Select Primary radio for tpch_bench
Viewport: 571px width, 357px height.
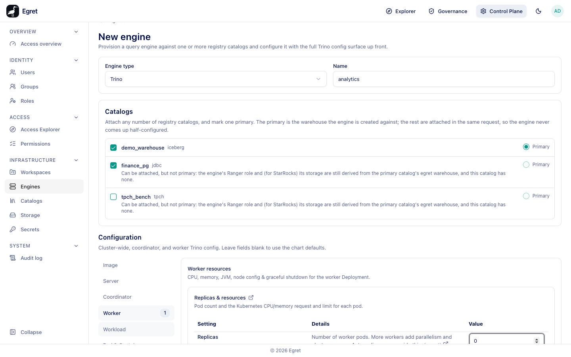pyautogui.click(x=526, y=196)
